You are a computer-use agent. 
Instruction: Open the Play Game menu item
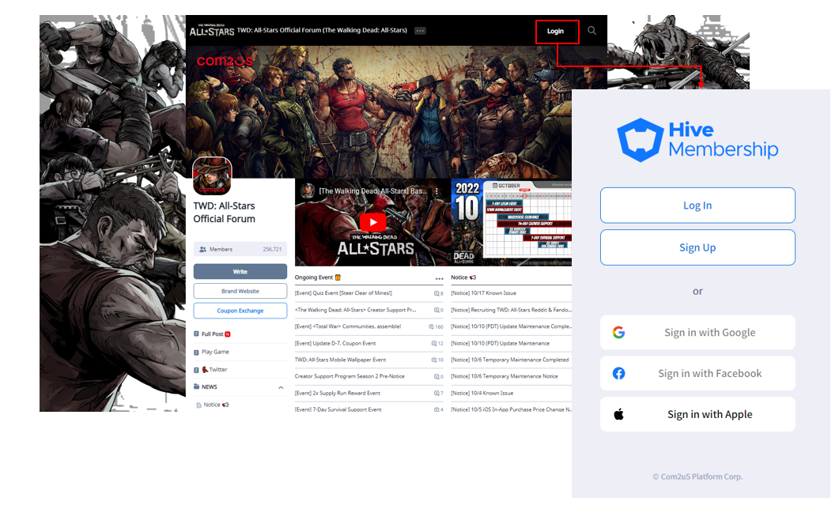[211, 352]
